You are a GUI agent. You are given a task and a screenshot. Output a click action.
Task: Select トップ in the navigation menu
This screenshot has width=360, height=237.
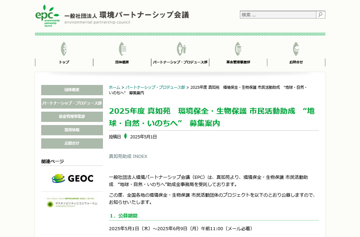[64, 62]
